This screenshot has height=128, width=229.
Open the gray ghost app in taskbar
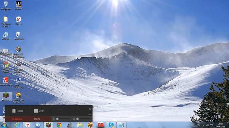[69, 125]
